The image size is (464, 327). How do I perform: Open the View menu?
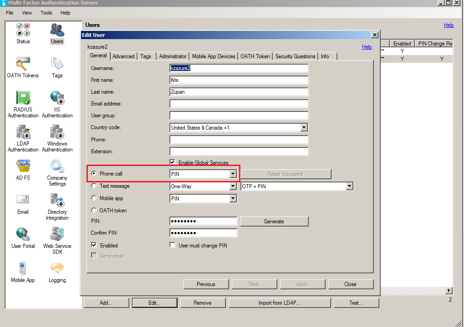click(27, 13)
